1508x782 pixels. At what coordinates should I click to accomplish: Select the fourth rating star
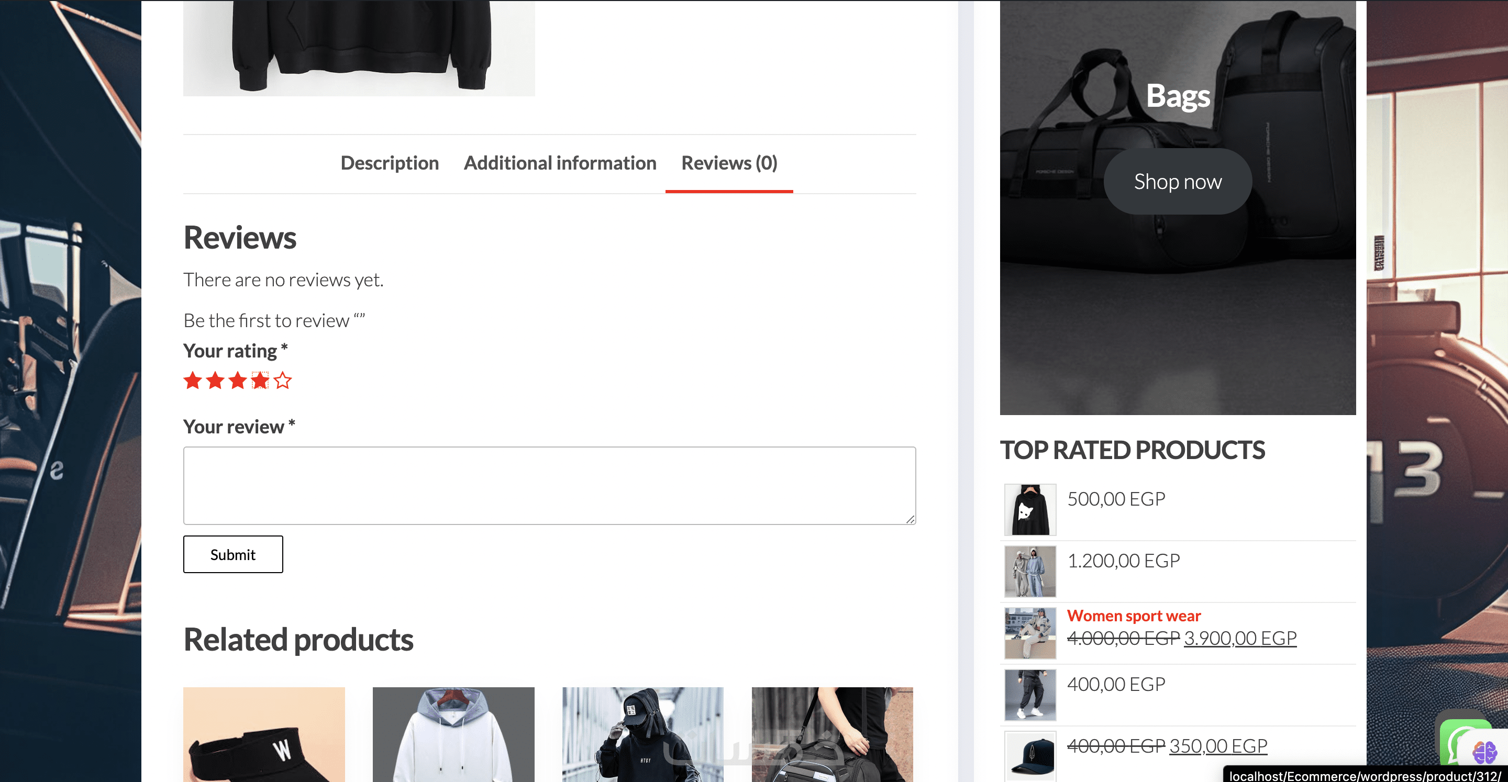[260, 381]
